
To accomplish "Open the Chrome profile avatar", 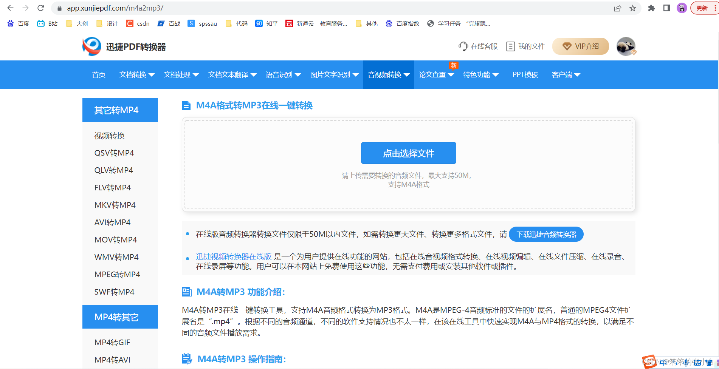I will [x=682, y=8].
